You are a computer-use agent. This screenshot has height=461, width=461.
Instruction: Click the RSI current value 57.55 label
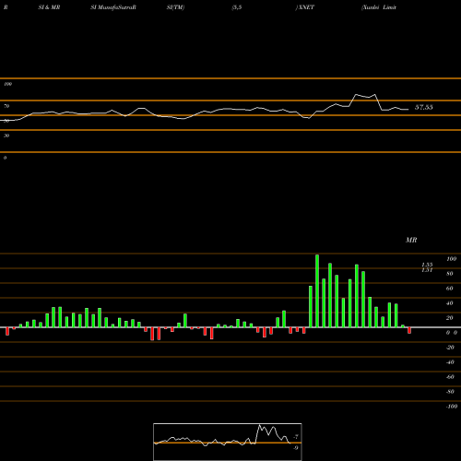click(x=424, y=107)
